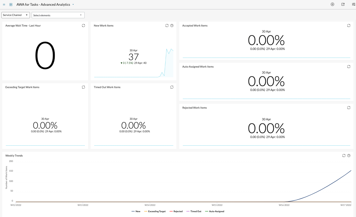Click the Exceeding Target Work Items title
The image size is (356, 217).
click(x=23, y=87)
